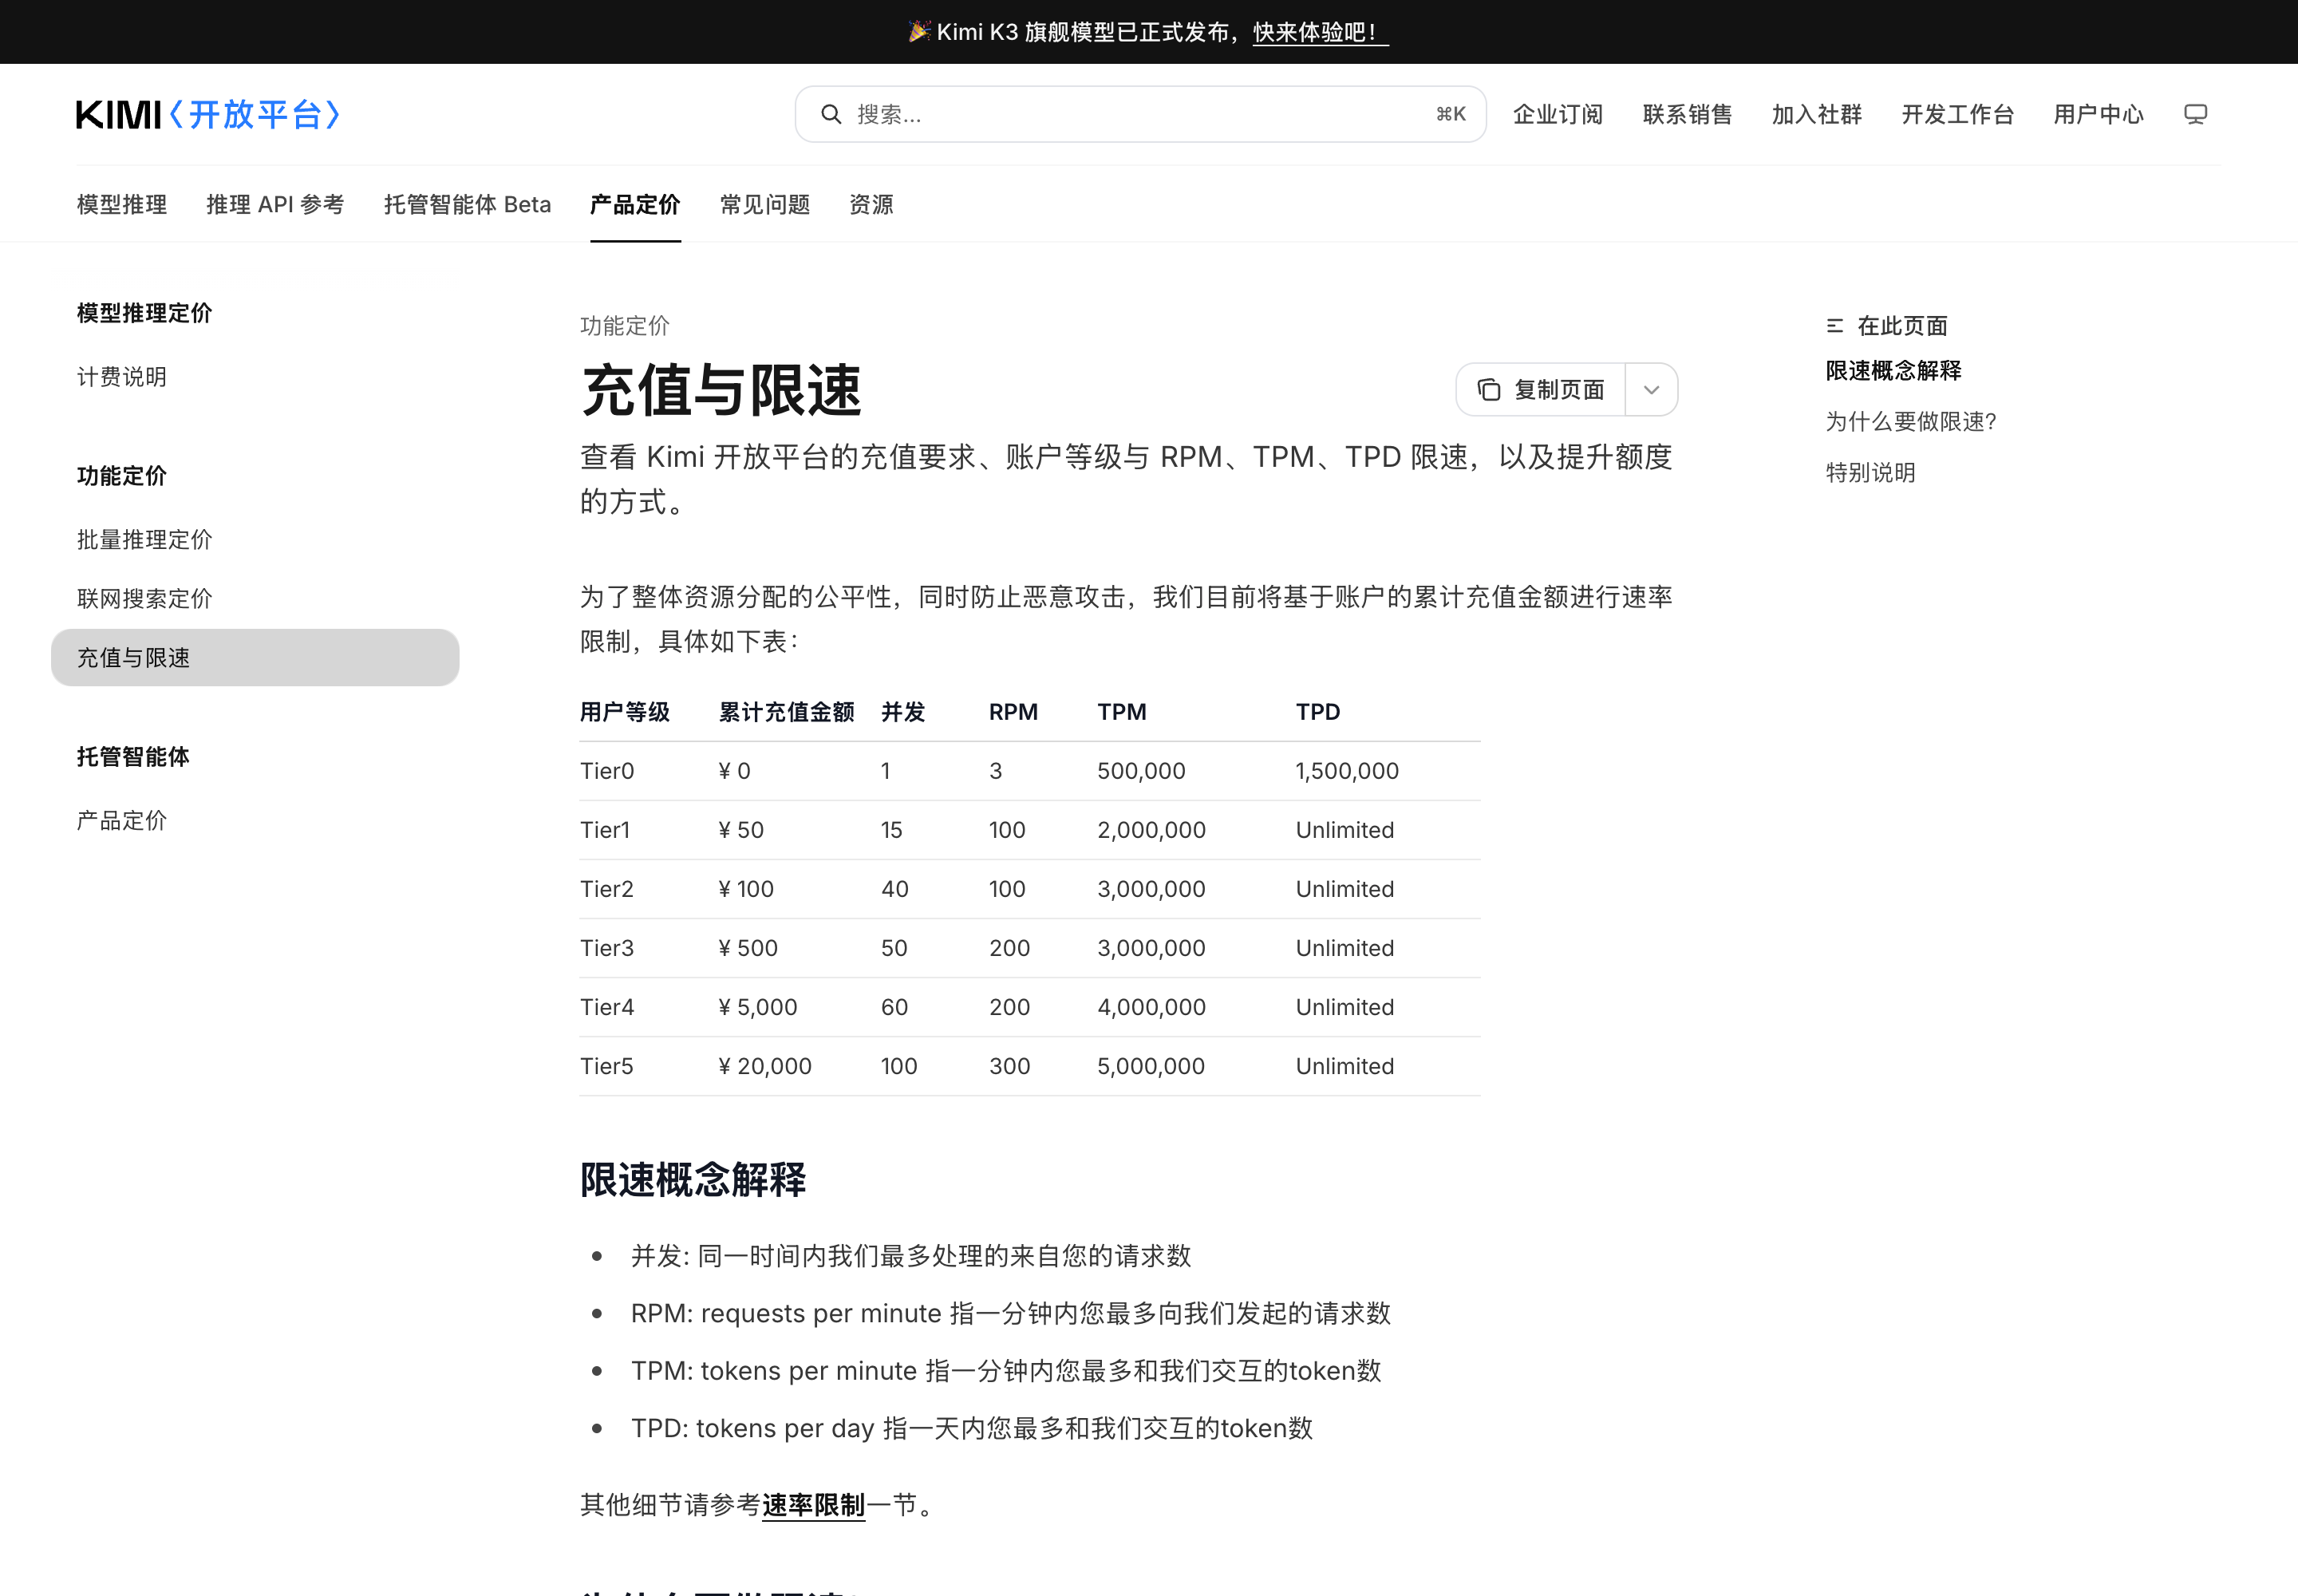Click the copy icon in 复制页面

point(1489,389)
